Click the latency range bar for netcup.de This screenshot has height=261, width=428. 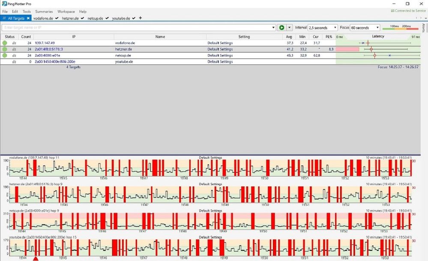[392, 55]
